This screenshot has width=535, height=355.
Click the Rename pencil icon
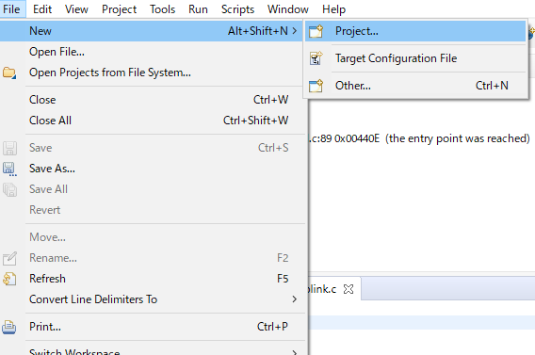9,259
